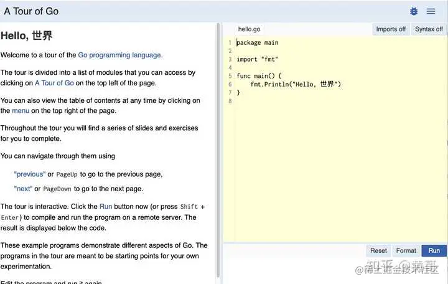Open the Go programming language link

pyautogui.click(x=119, y=55)
